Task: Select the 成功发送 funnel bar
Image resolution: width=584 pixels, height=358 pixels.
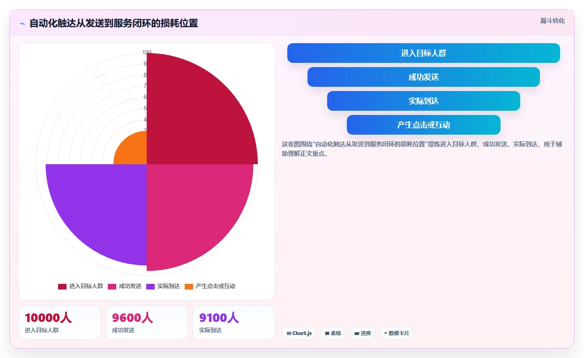Action: (423, 77)
